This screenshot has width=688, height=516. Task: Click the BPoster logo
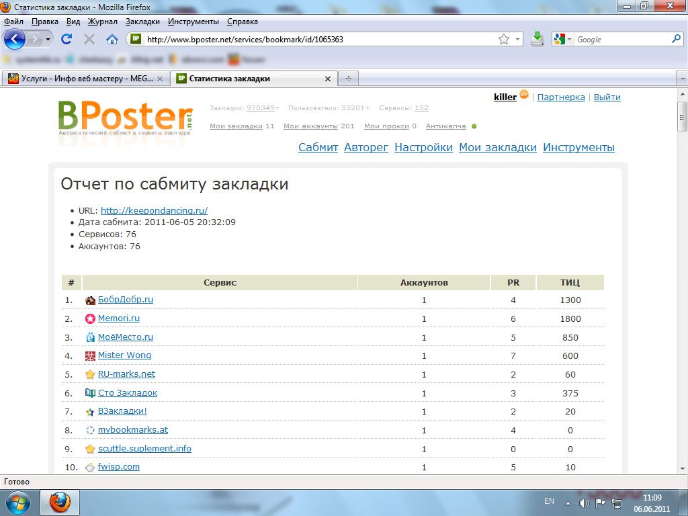(126, 118)
